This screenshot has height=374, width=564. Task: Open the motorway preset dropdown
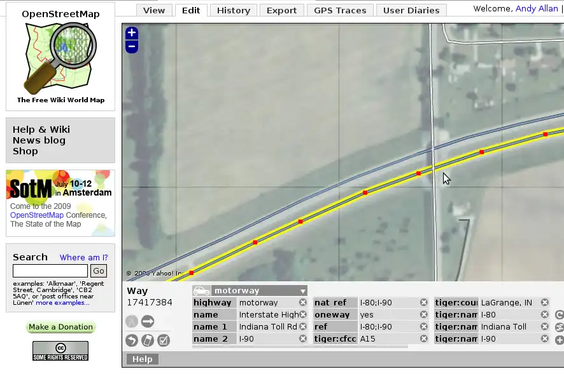click(303, 291)
